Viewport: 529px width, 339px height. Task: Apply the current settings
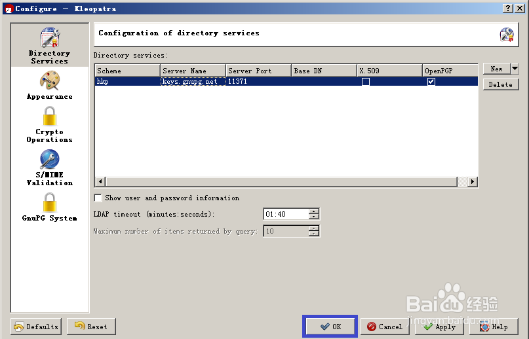440,326
